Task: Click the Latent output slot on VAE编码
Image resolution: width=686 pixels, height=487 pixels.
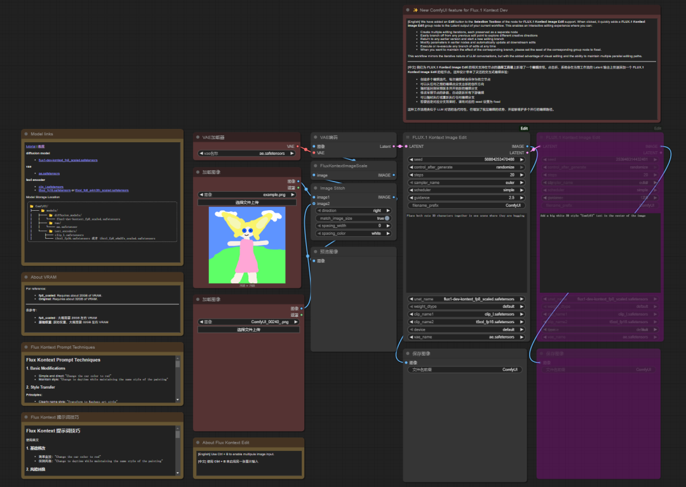Action: [394, 147]
